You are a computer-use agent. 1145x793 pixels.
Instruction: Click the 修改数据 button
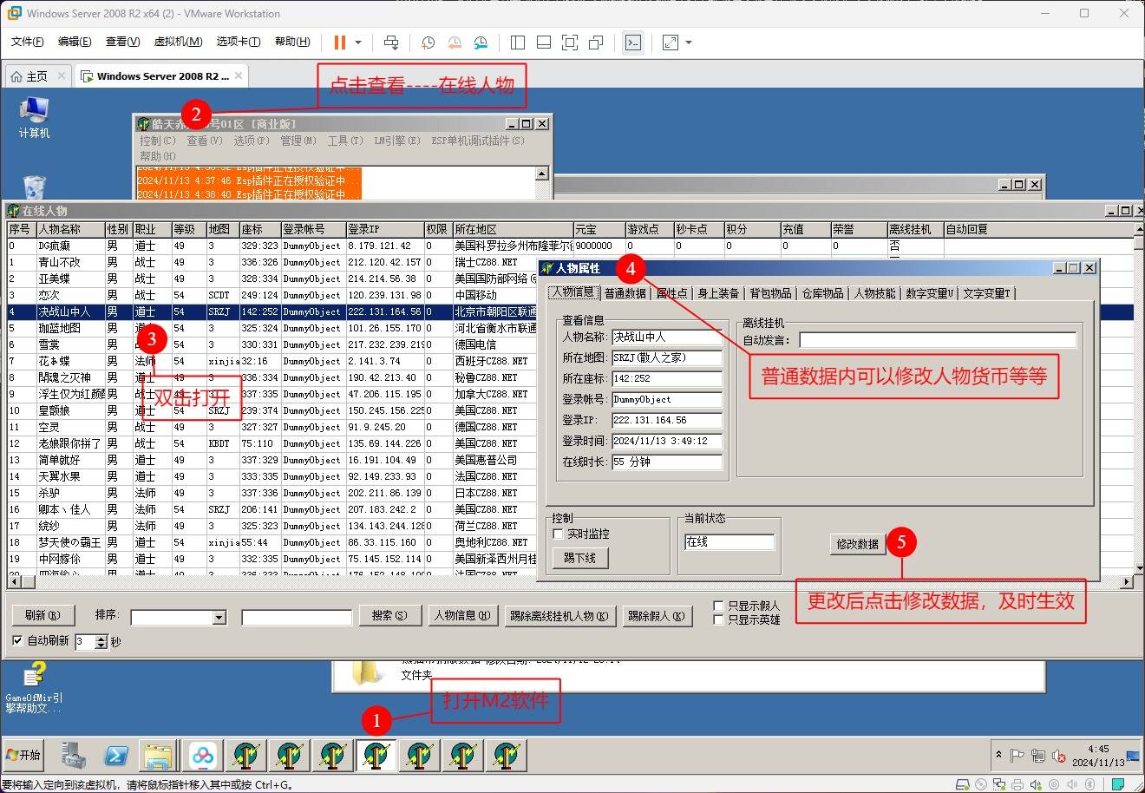(857, 544)
